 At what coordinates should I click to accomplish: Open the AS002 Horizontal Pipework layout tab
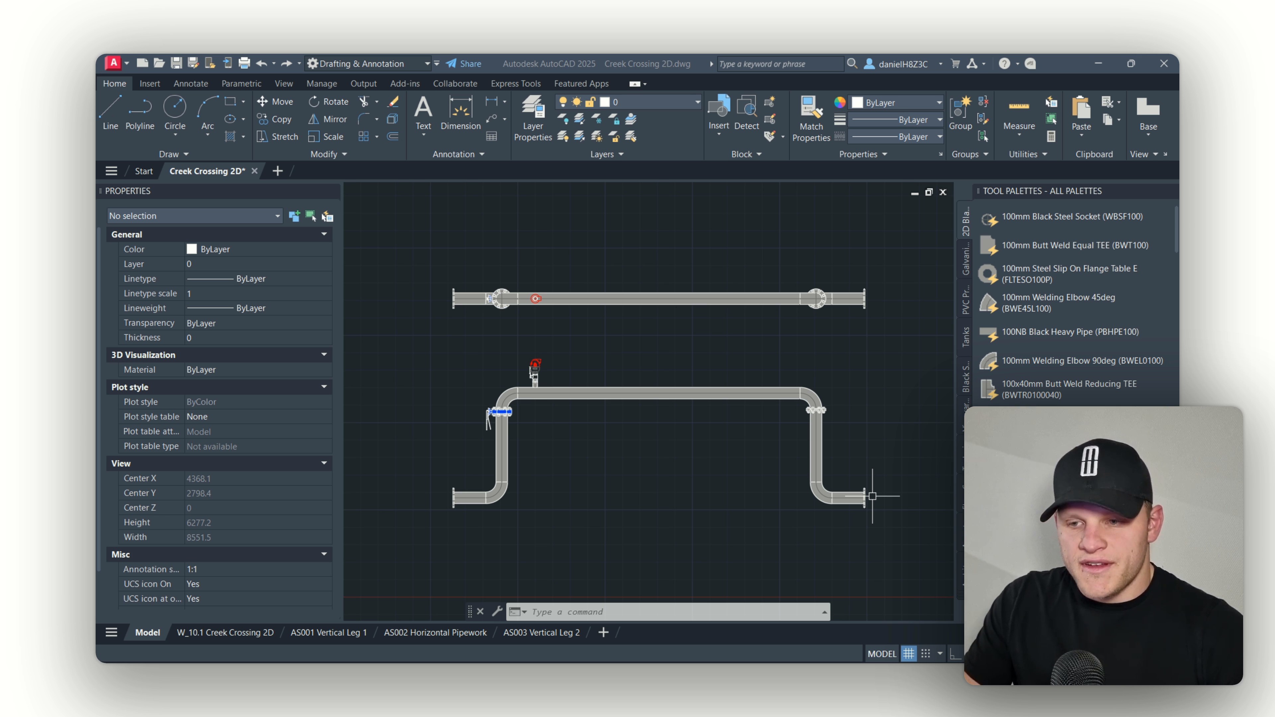point(435,632)
